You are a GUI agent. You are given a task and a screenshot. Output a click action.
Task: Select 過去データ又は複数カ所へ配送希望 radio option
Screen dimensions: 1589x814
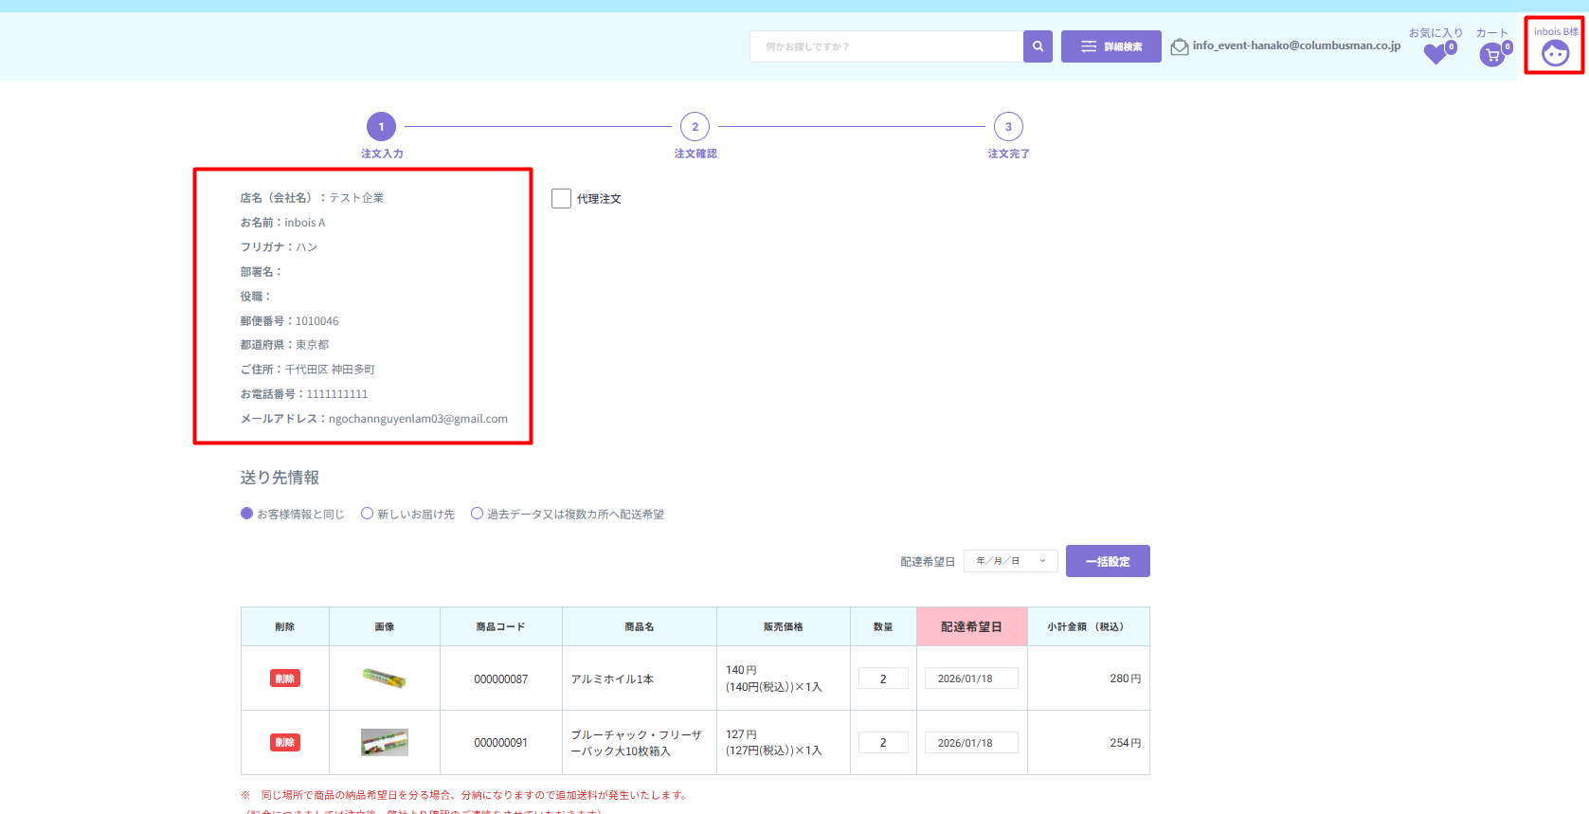[x=477, y=514]
